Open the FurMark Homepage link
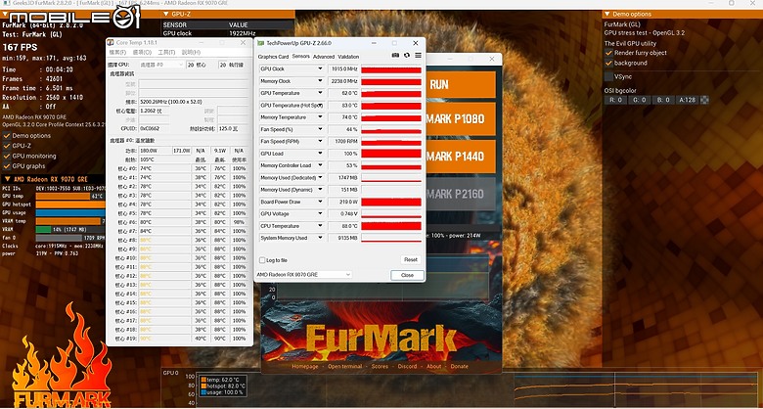The height and width of the screenshot is (409, 763). pyautogui.click(x=305, y=367)
